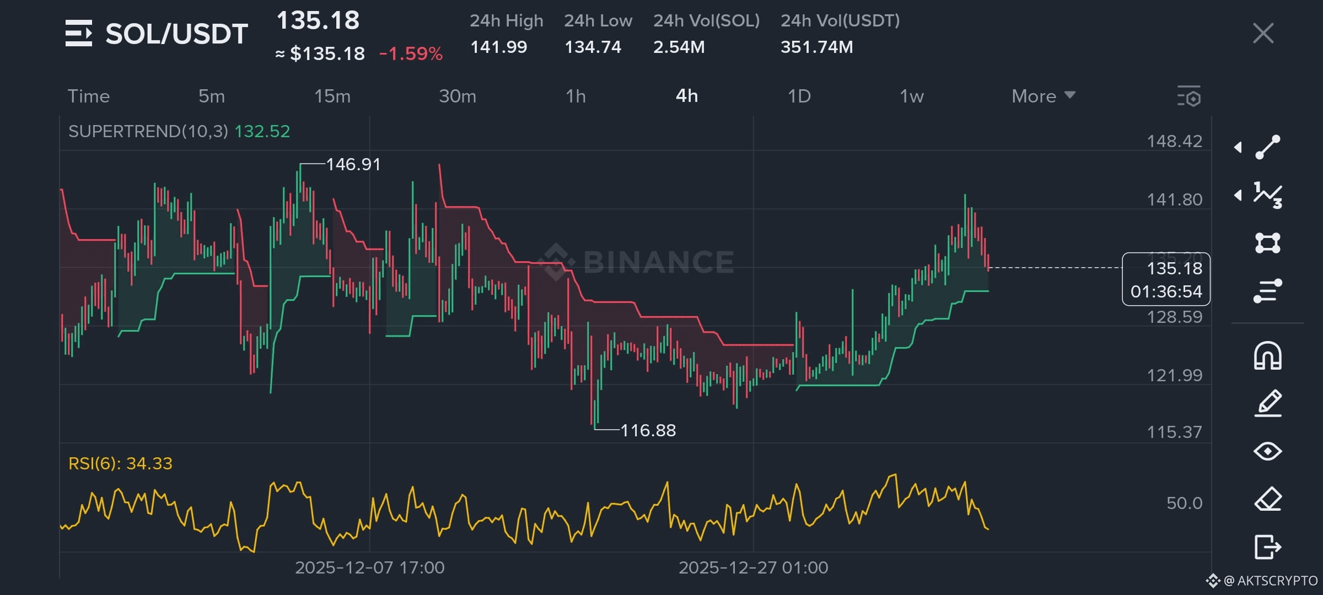Tap the green Supertrend value 132.52
This screenshot has width=1323, height=595.
262,131
